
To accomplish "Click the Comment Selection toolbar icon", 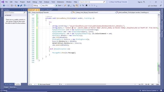I will [x=80, y=6].
